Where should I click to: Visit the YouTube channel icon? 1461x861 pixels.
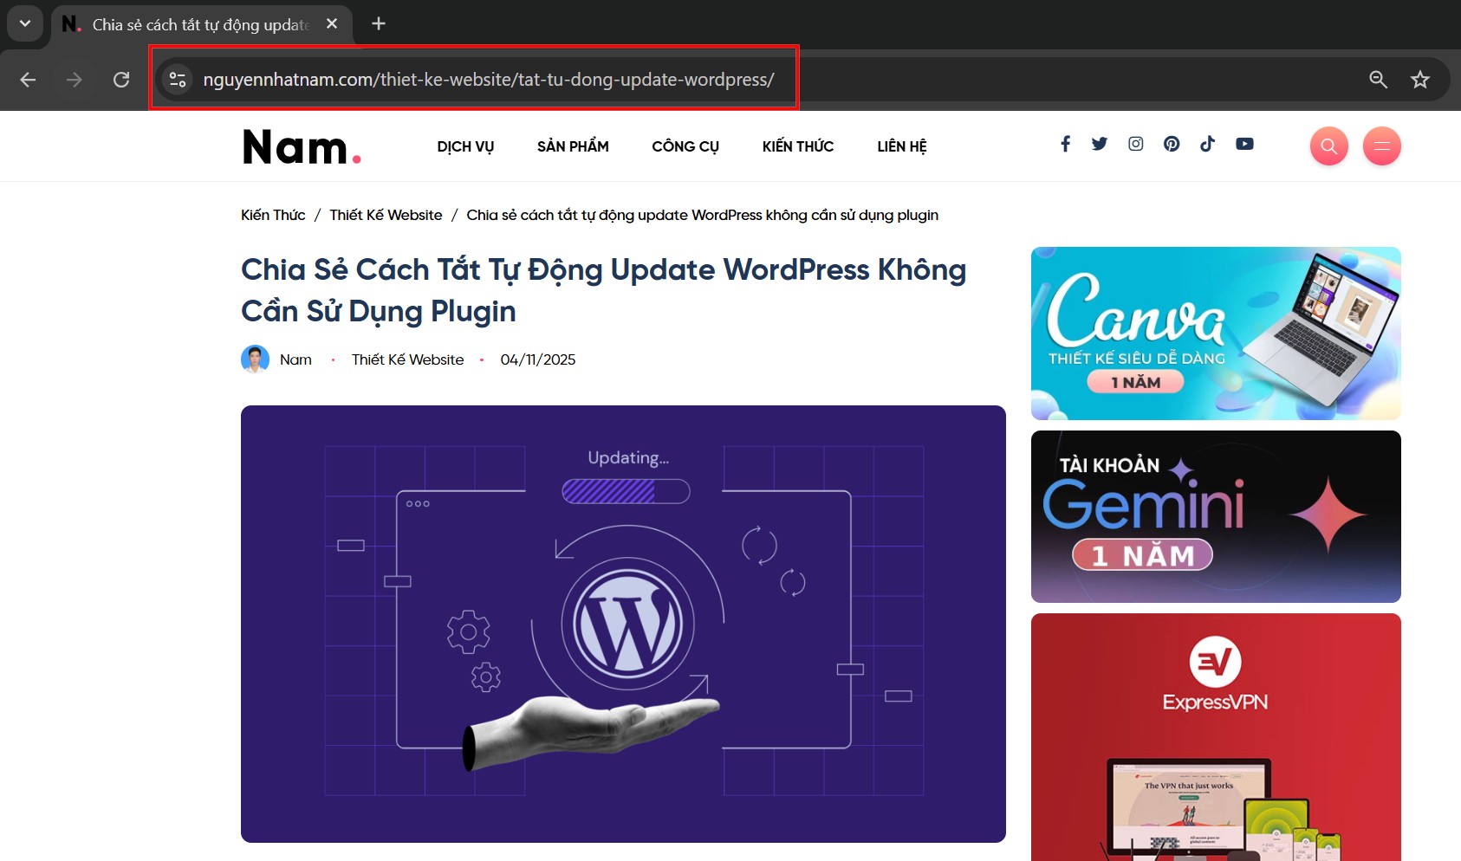click(x=1244, y=144)
